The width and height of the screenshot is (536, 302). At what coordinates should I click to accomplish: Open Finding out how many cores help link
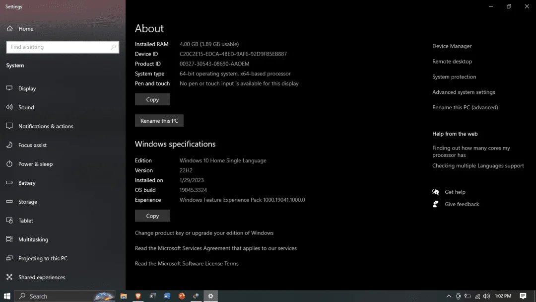click(x=471, y=151)
